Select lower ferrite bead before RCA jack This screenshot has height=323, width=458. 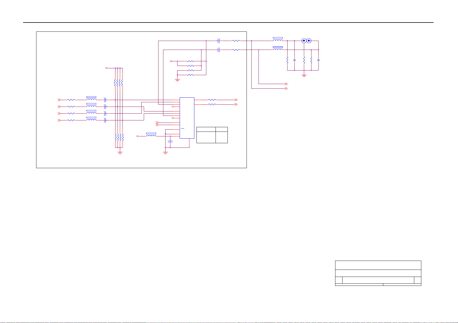click(278, 49)
